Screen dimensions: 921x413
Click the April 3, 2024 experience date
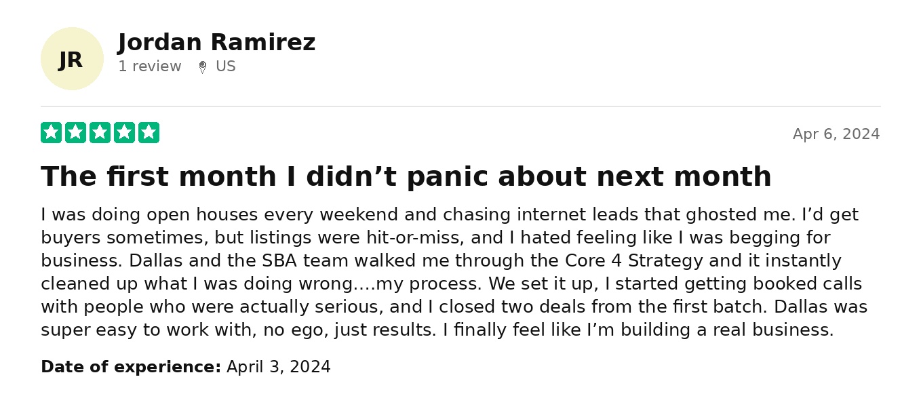(x=279, y=367)
